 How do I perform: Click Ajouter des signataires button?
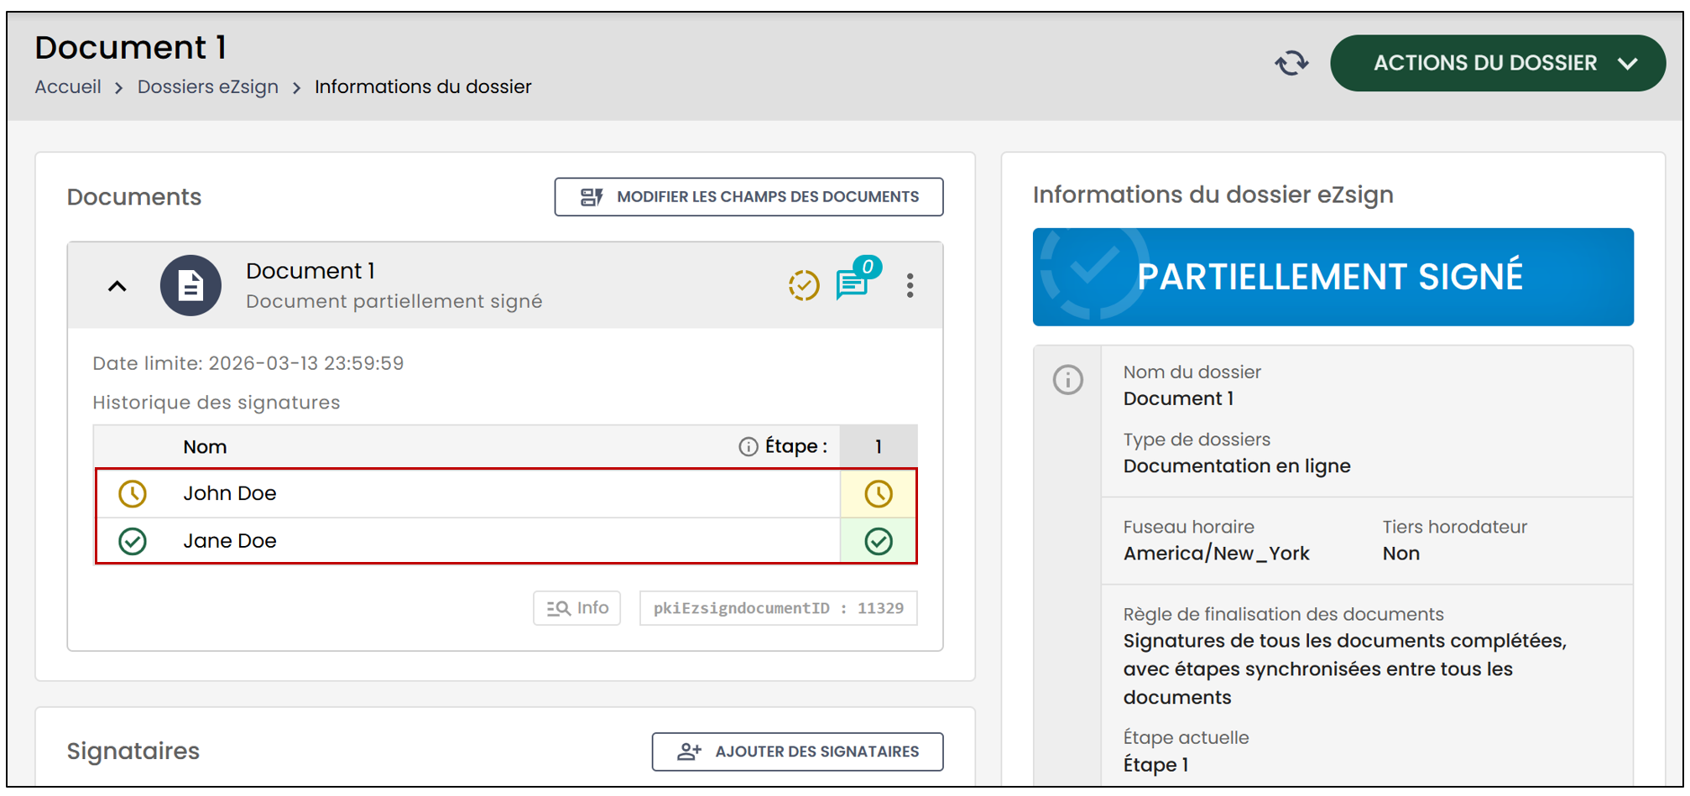[797, 752]
